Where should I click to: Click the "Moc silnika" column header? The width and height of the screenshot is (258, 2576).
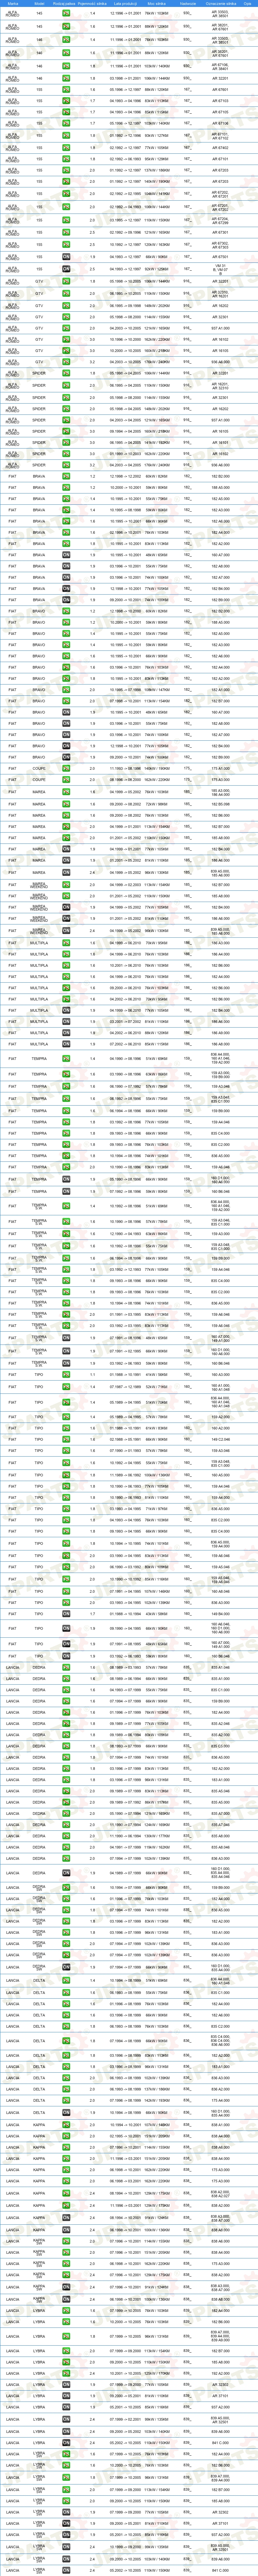[157, 4]
